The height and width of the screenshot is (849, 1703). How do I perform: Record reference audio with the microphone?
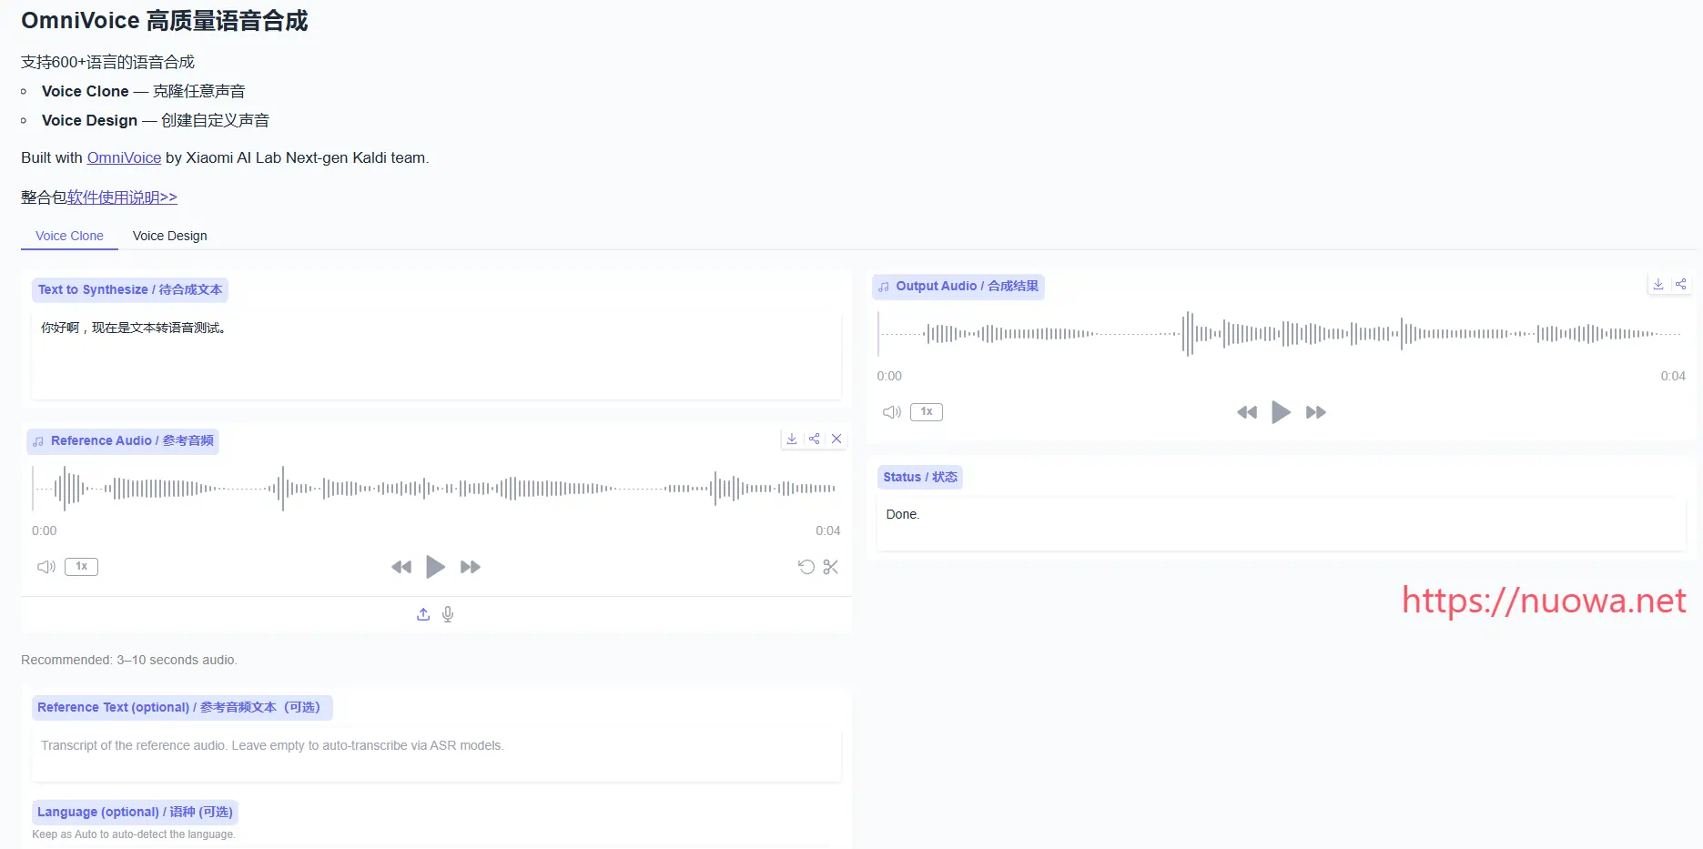point(447,614)
